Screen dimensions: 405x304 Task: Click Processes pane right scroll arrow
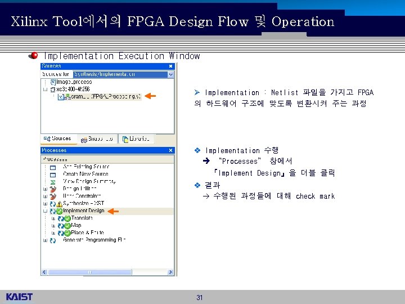click(170, 272)
